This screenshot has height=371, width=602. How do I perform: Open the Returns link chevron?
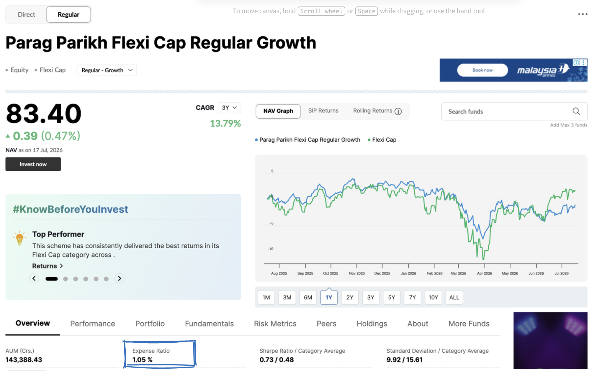[x=61, y=266]
